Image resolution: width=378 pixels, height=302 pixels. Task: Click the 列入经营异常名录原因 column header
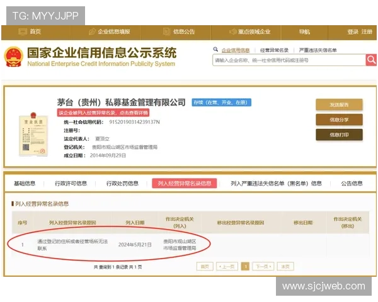point(72,223)
